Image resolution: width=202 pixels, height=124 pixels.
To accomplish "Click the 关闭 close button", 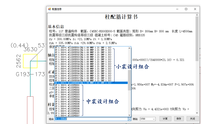I will (192, 119).
